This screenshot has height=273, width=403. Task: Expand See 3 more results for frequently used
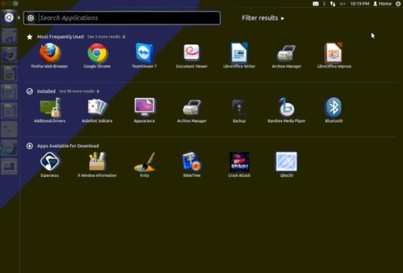(105, 36)
